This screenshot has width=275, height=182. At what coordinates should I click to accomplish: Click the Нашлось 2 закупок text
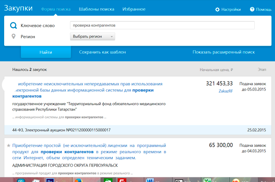[x=29, y=70]
